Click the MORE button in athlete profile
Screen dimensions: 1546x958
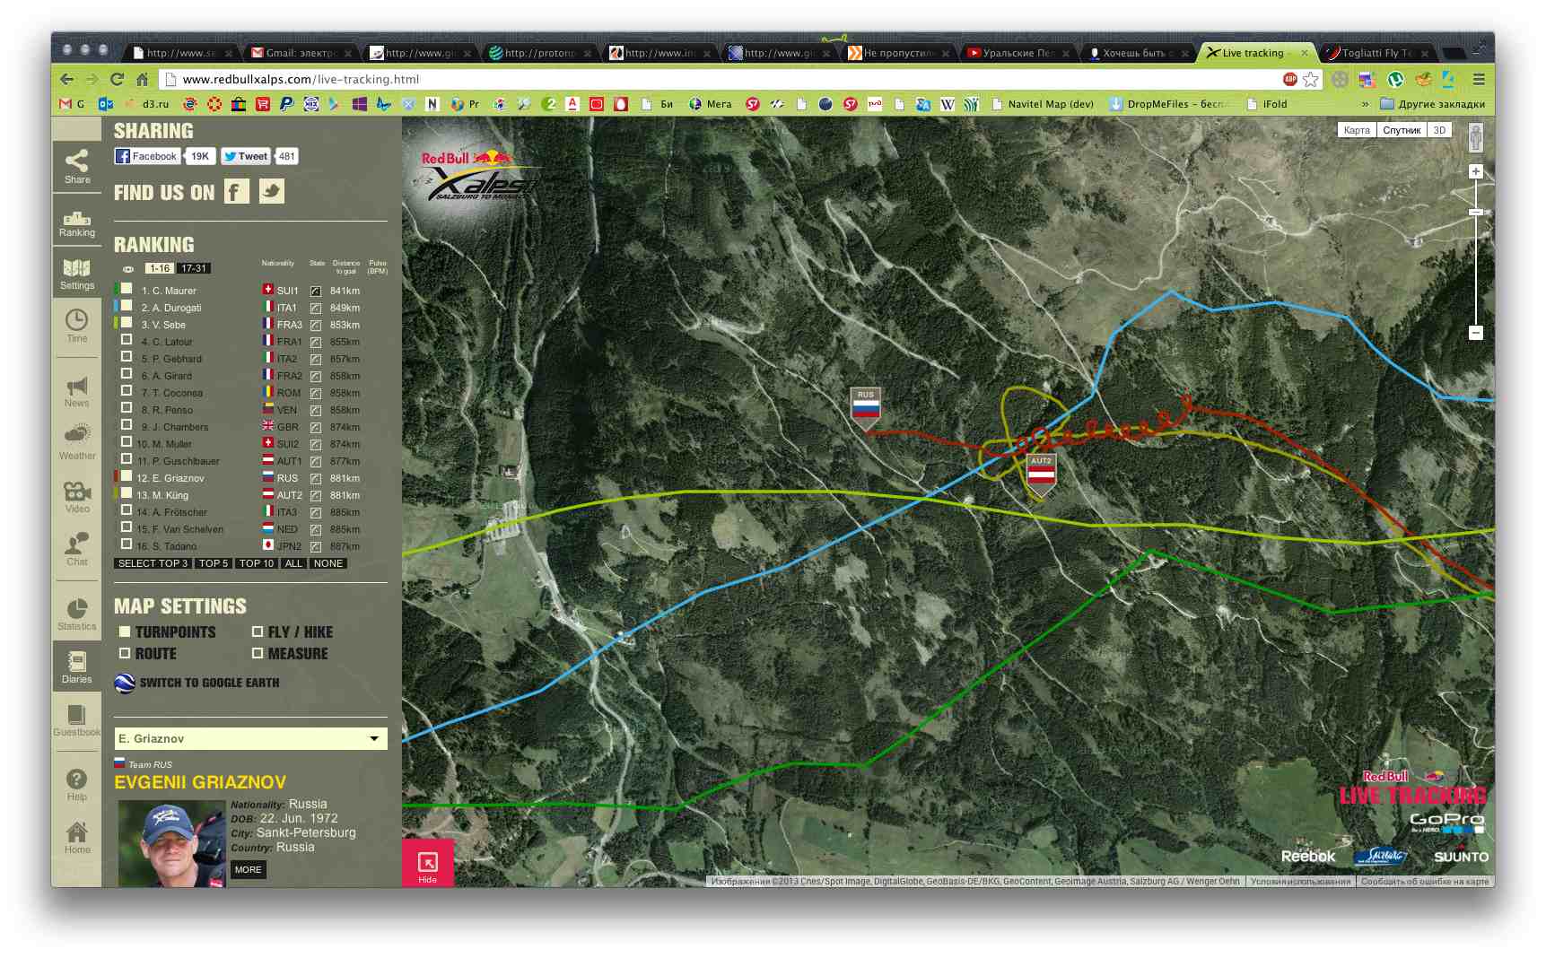pos(248,869)
